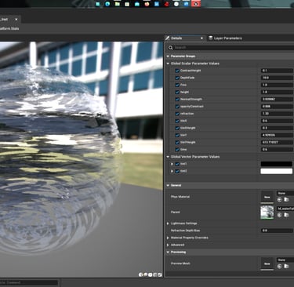This screenshot has height=287, width=294.
Task: Switch preview mesh to sphere shape
Action: click(x=145, y=274)
